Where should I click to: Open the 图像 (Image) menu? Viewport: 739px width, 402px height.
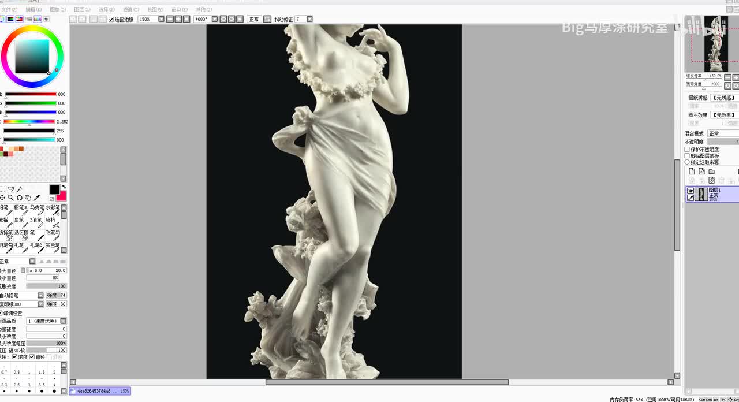point(58,9)
